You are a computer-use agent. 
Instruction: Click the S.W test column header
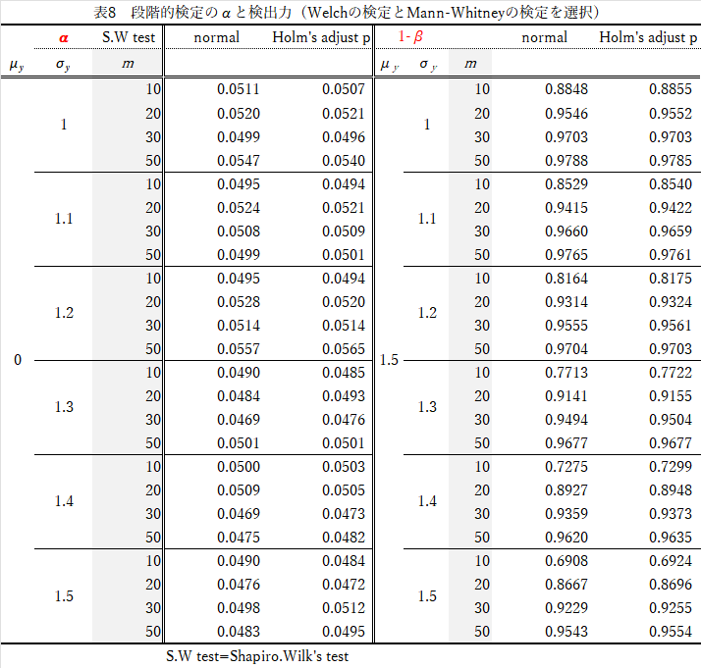tap(129, 37)
